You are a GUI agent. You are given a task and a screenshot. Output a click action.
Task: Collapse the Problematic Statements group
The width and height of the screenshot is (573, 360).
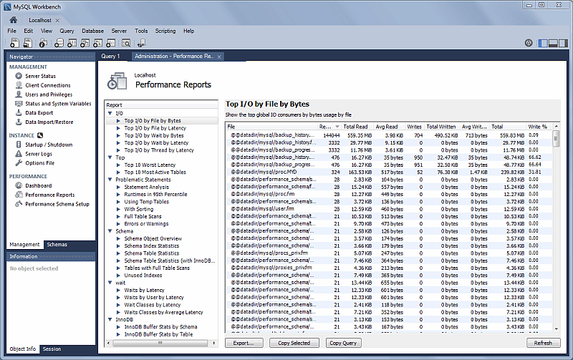point(110,180)
